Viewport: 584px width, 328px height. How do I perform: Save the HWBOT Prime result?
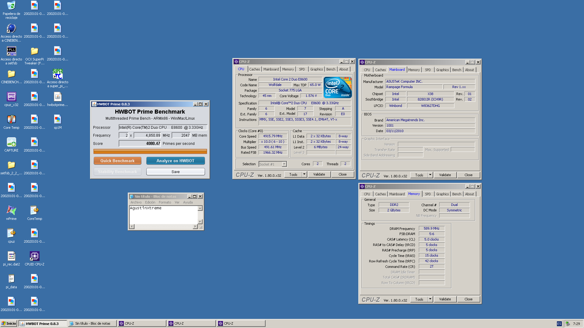[x=176, y=172]
